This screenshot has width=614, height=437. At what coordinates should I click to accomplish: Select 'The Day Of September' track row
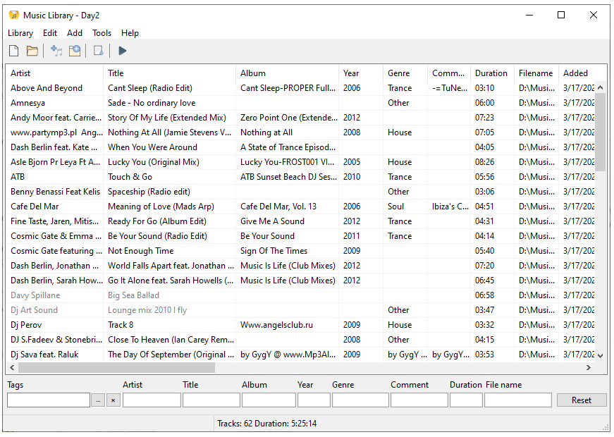[x=301, y=355]
